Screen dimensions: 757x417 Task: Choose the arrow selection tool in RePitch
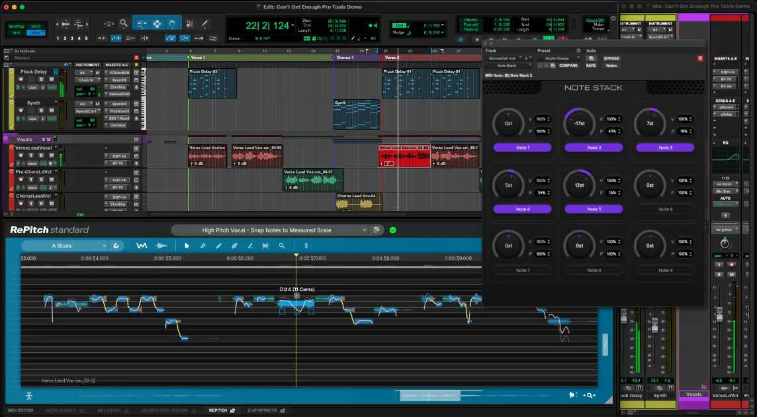click(x=187, y=245)
